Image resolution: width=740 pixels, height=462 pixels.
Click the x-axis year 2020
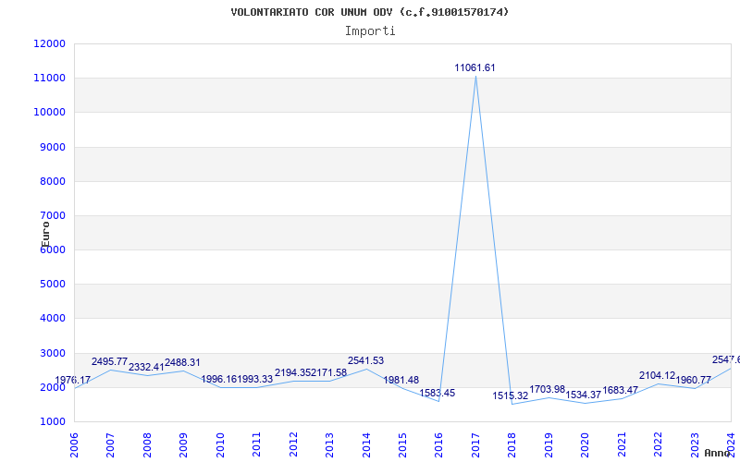[586, 445]
